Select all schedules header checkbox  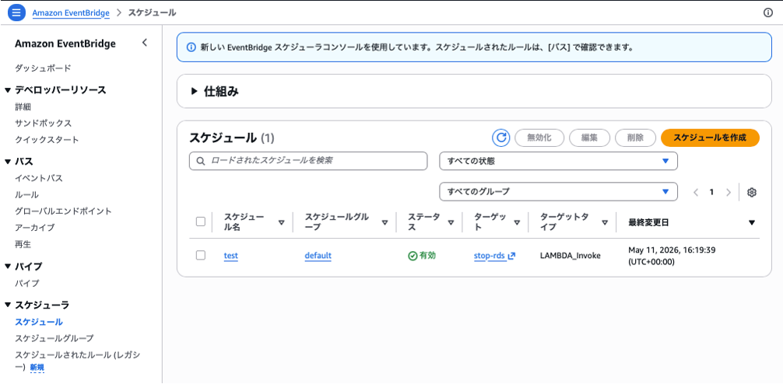[x=201, y=222]
